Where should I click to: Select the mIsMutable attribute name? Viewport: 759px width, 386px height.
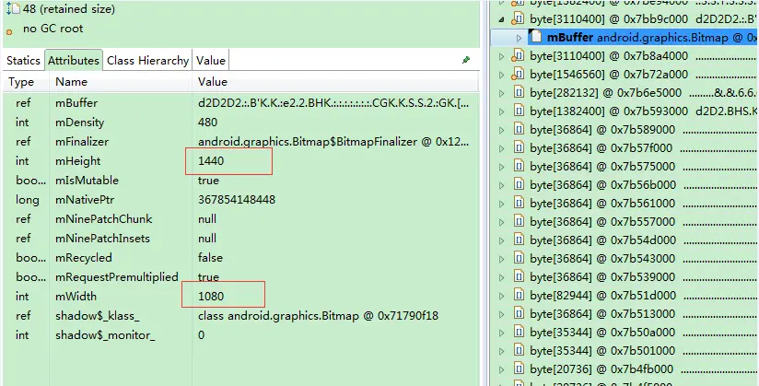tap(87, 181)
